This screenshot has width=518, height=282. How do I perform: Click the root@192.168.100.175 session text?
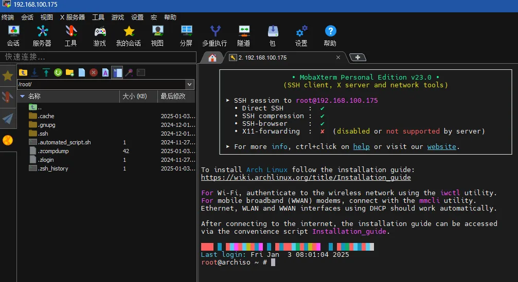(336, 101)
